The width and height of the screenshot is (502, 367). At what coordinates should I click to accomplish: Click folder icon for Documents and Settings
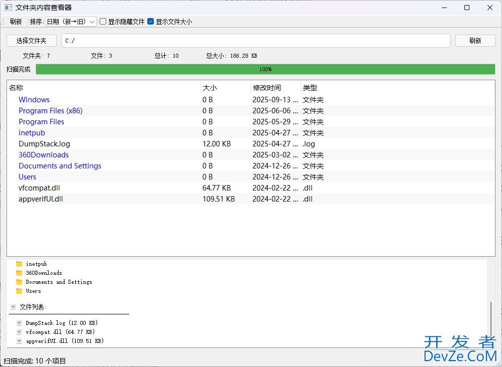(x=19, y=282)
